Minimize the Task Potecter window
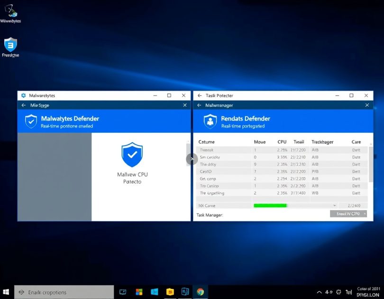 pos(337,95)
